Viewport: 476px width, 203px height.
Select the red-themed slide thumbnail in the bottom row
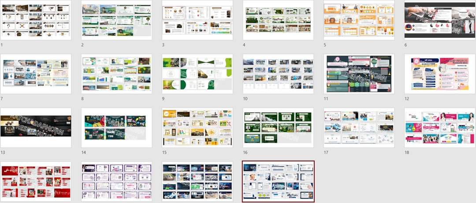[36, 181]
